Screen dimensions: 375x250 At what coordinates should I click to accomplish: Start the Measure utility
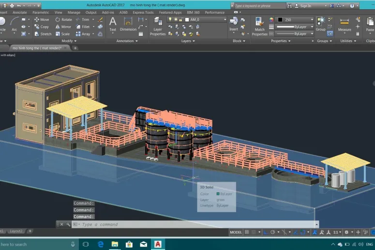345,25
